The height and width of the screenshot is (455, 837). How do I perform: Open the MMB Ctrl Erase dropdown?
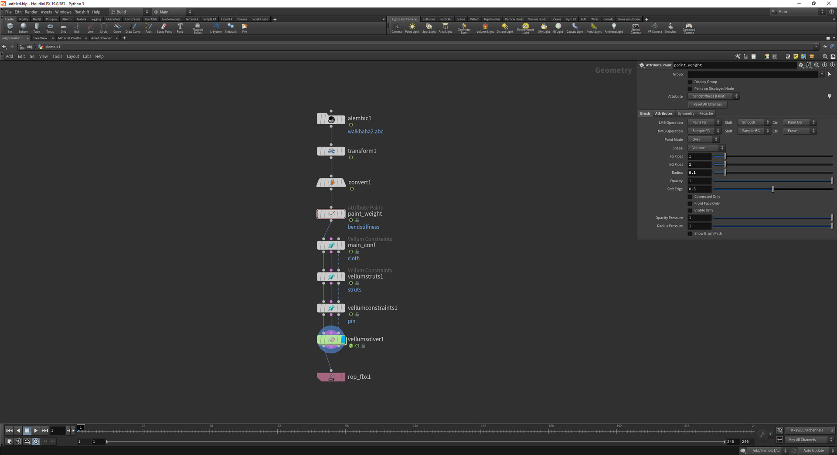[x=800, y=131]
